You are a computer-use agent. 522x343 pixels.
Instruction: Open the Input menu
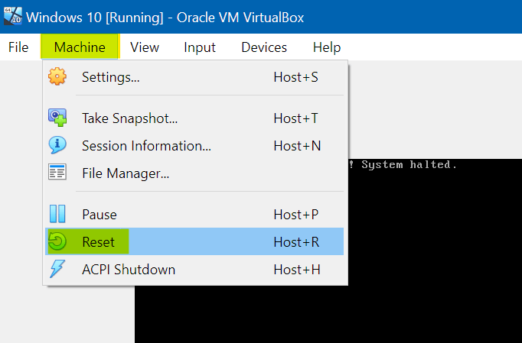tap(200, 47)
